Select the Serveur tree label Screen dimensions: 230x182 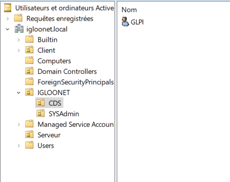(x=49, y=135)
